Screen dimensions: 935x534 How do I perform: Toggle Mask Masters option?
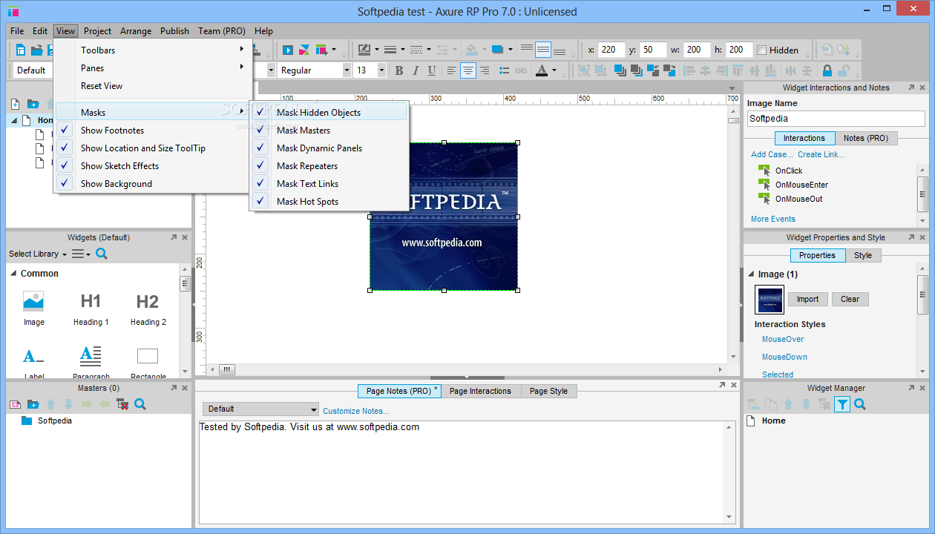[328, 131]
